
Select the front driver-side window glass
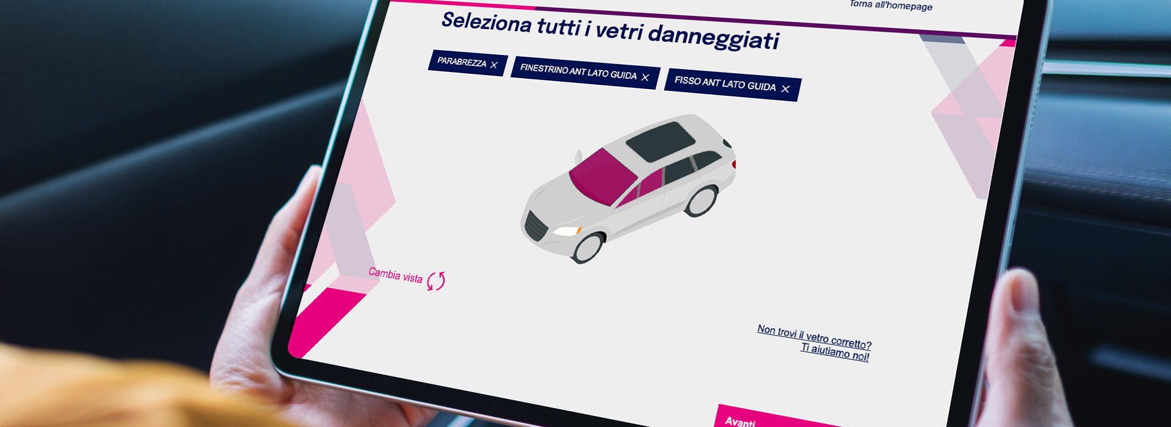pos(651,182)
